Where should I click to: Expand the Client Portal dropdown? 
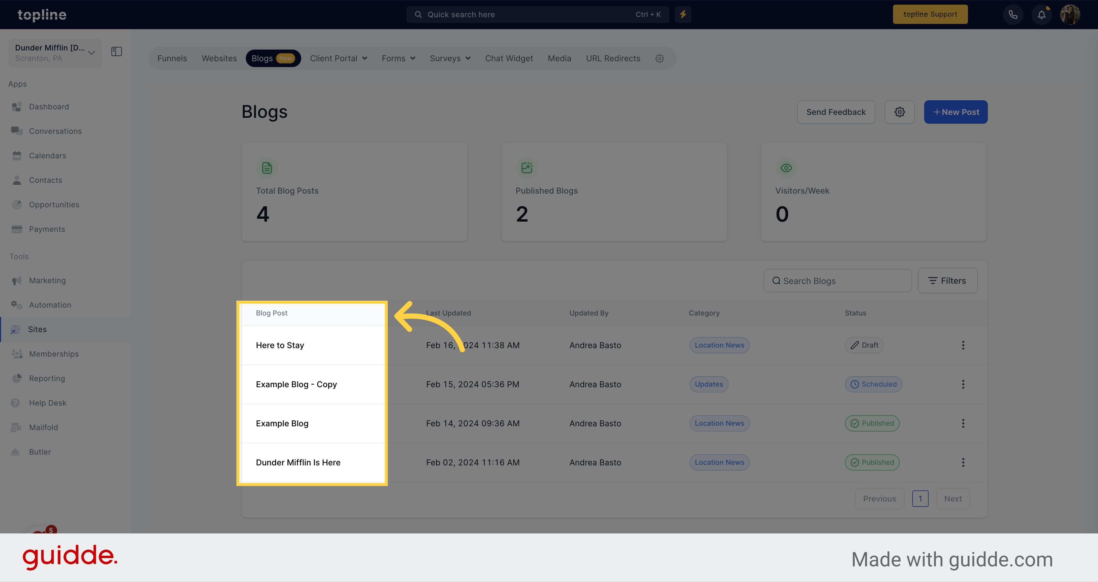click(x=338, y=58)
